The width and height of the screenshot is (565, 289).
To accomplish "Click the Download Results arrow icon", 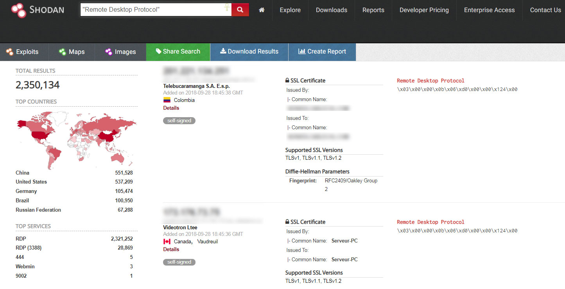I will [x=223, y=51].
